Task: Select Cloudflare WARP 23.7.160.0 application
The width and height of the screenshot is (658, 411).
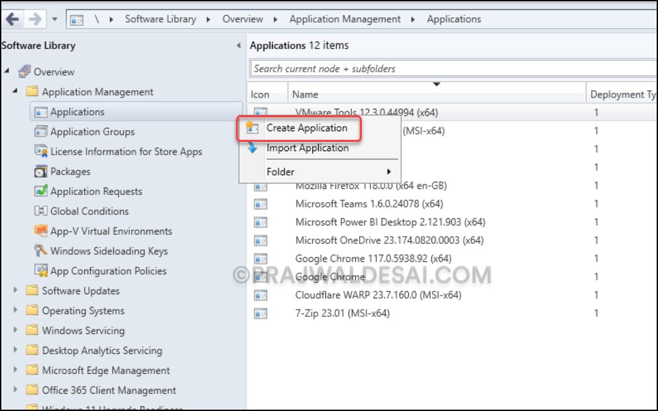Action: [378, 295]
